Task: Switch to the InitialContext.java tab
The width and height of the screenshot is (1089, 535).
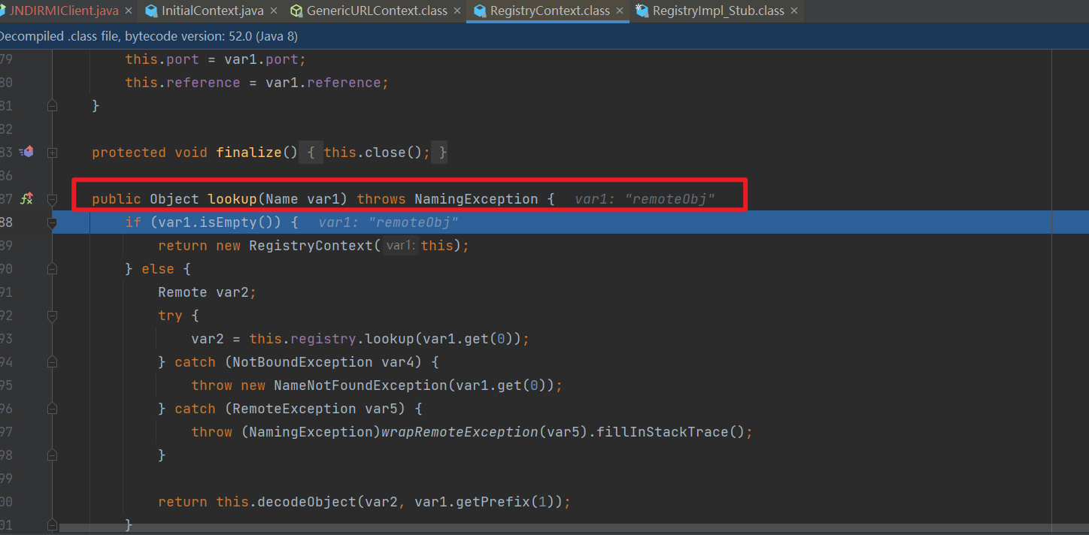Action: (212, 11)
